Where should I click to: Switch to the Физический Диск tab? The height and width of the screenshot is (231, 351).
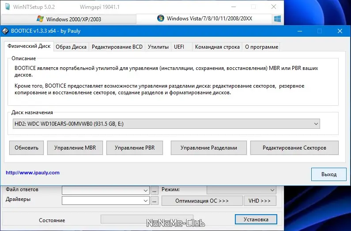(29, 46)
